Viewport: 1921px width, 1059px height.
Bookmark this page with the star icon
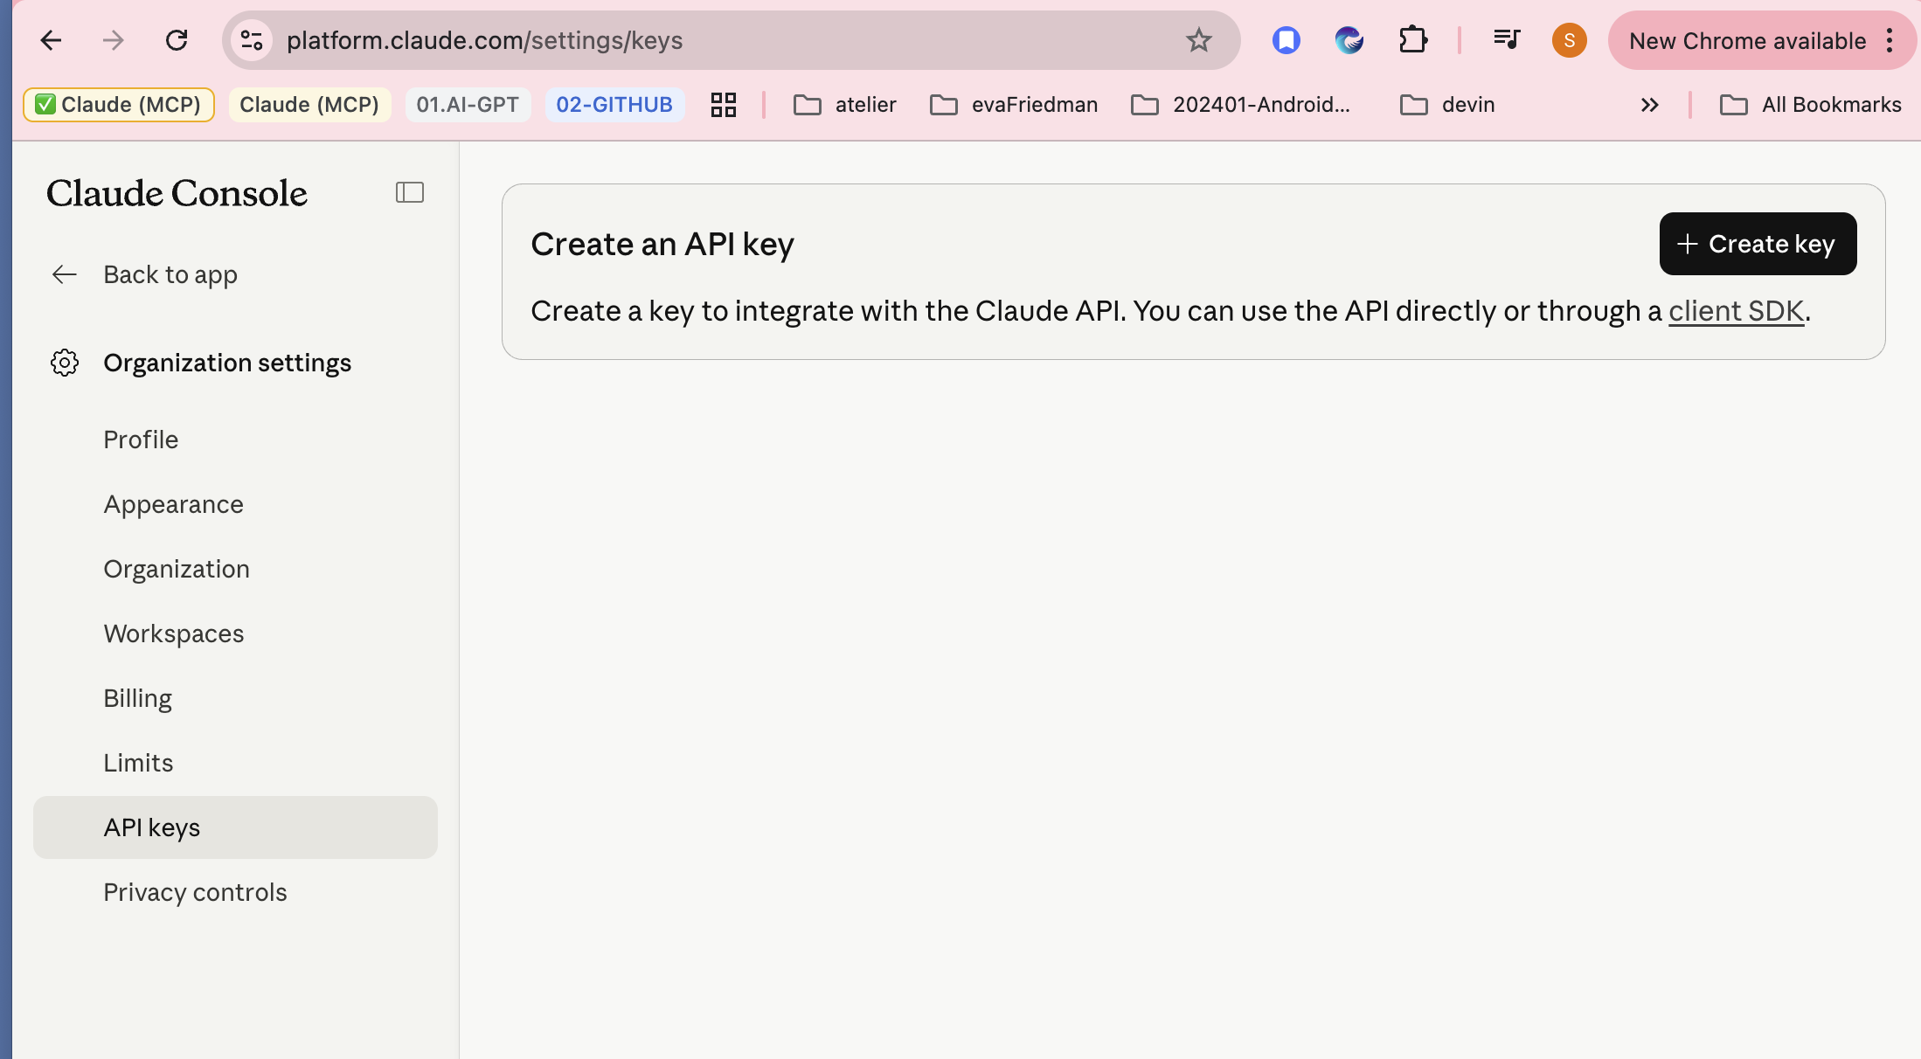[1198, 40]
